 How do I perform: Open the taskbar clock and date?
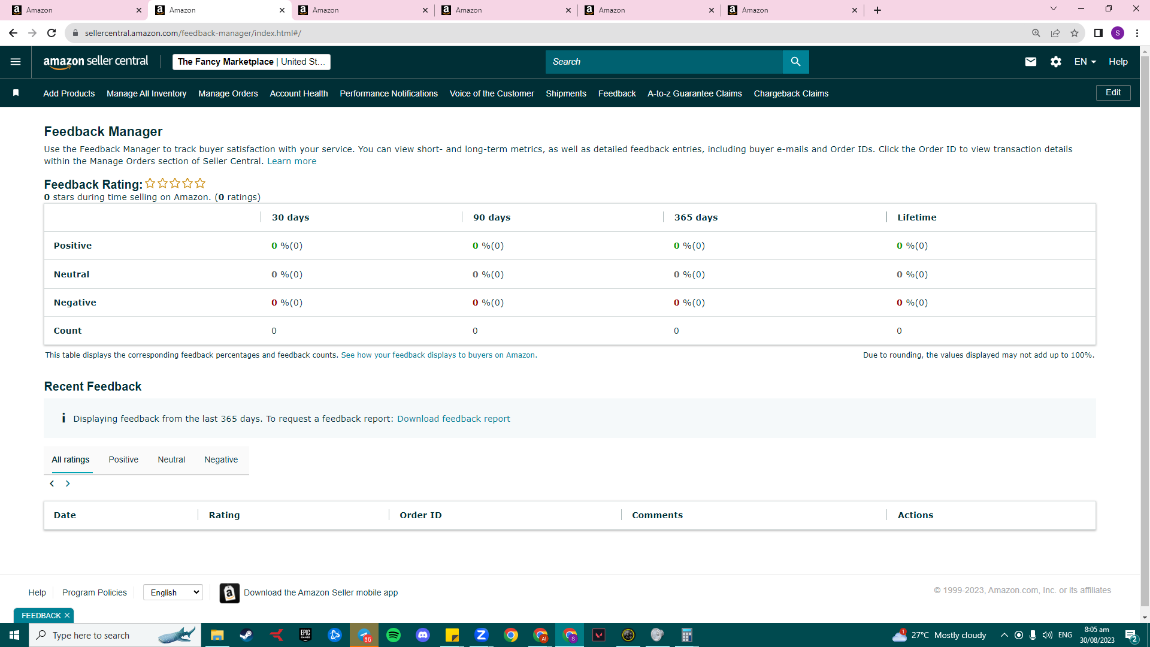click(1097, 635)
